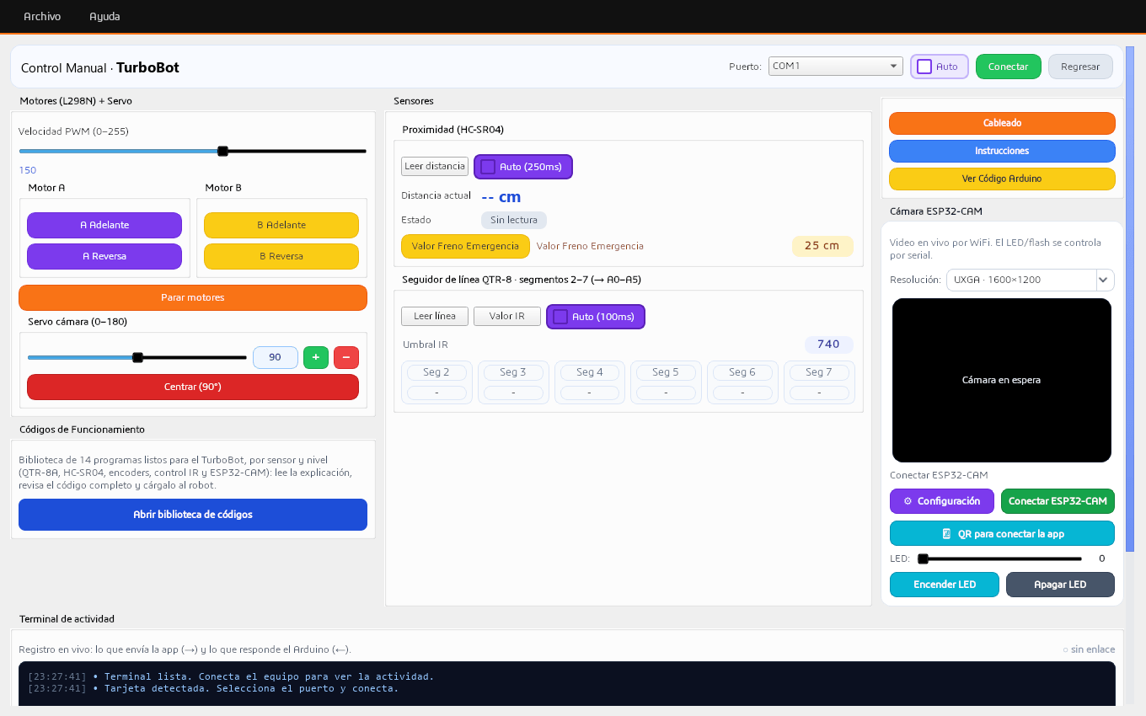
Task: Open the Ayuda menu
Action: (104, 16)
